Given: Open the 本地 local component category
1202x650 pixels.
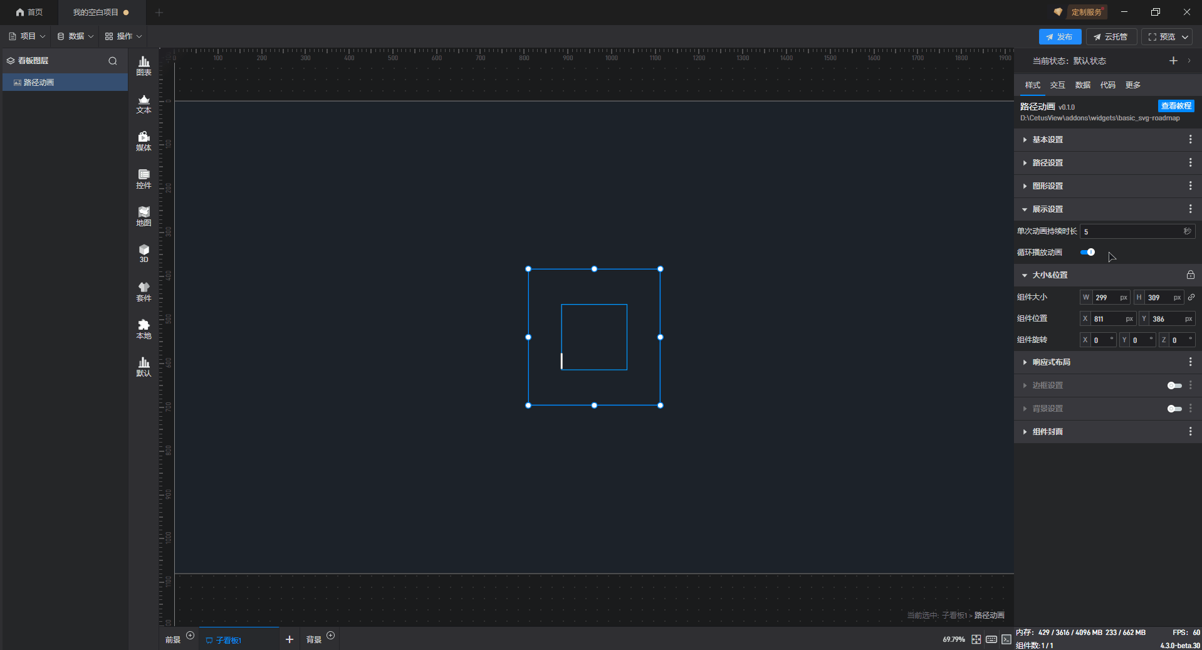Looking at the screenshot, I should (144, 329).
